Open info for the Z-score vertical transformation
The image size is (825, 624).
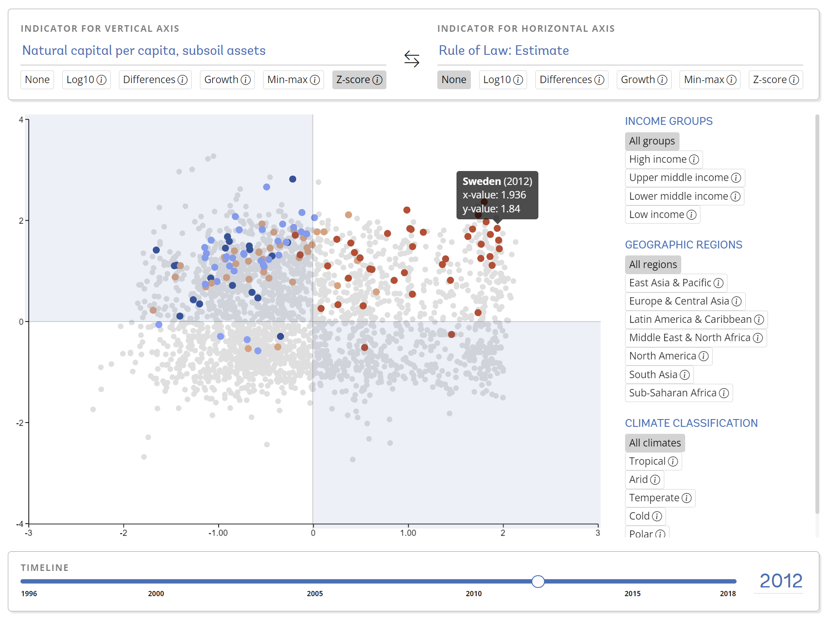click(x=377, y=80)
